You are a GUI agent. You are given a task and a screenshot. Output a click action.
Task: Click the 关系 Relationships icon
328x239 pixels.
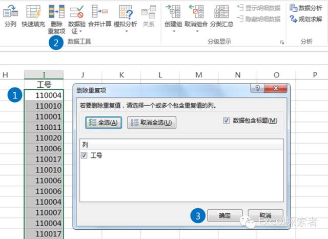pyautogui.click(x=149, y=11)
